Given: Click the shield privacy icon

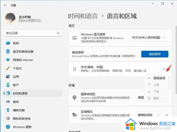Looking at the screenshot, I should pos(8,118).
